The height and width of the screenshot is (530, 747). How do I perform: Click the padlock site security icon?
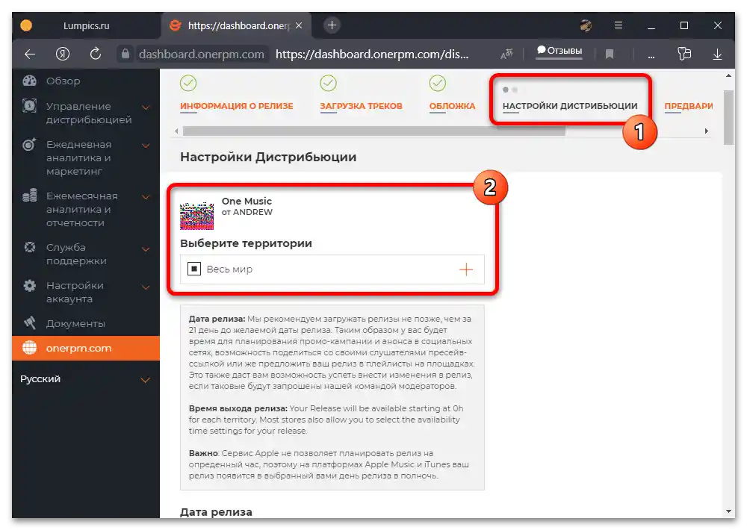point(125,54)
